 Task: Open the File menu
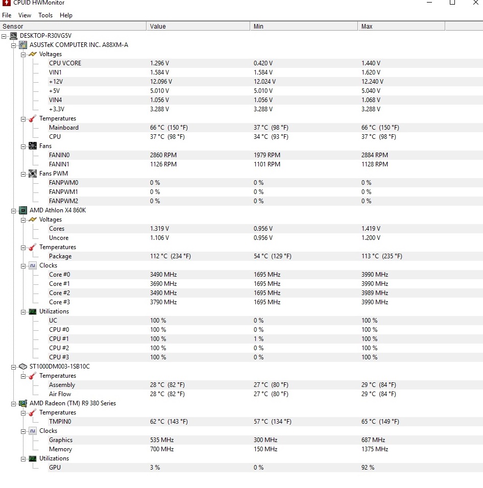(x=7, y=15)
